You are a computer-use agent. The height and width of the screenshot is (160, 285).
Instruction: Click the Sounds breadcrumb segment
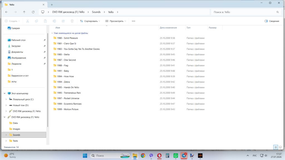click(x=96, y=12)
